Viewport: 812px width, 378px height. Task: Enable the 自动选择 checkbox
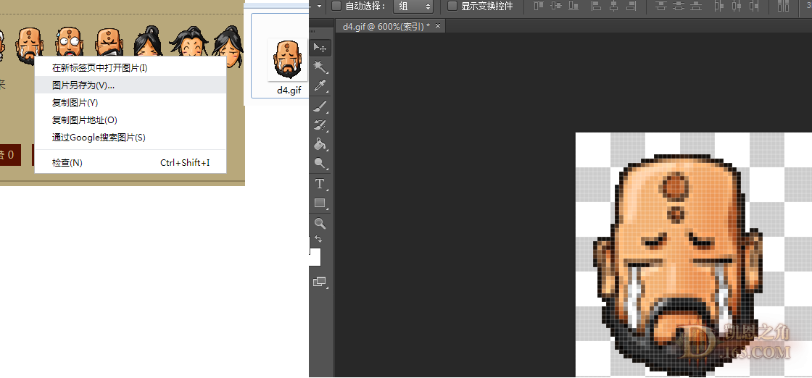click(336, 7)
